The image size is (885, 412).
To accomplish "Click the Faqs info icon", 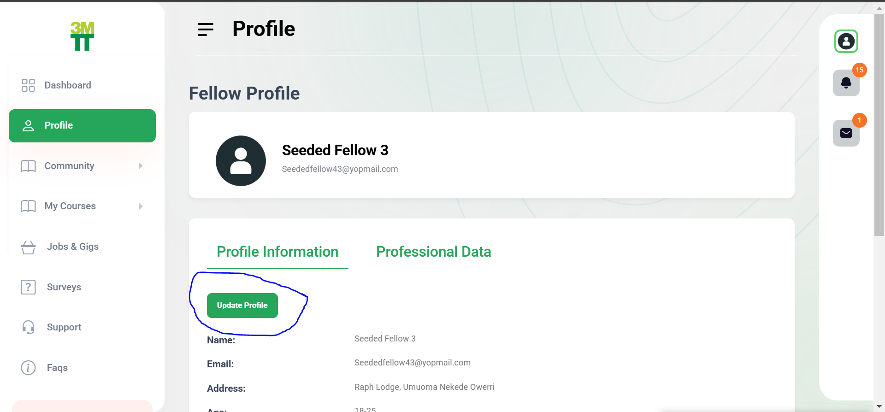I will click(28, 368).
